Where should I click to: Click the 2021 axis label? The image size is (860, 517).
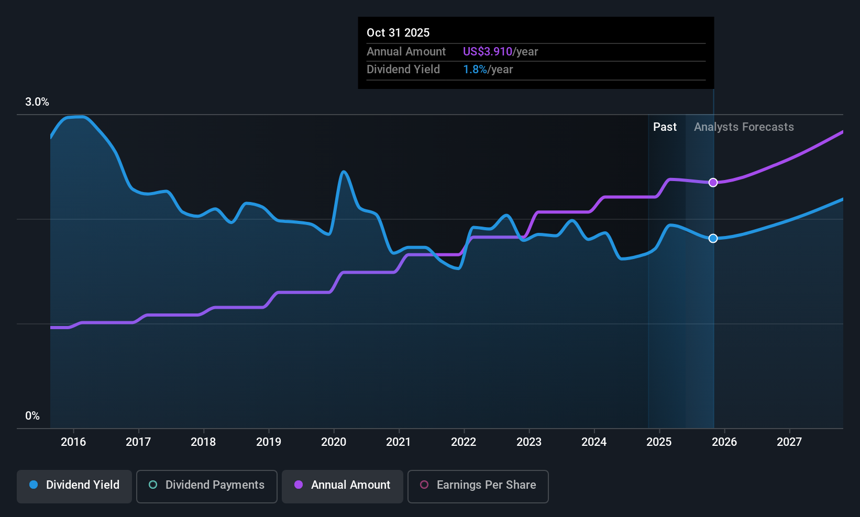399,442
